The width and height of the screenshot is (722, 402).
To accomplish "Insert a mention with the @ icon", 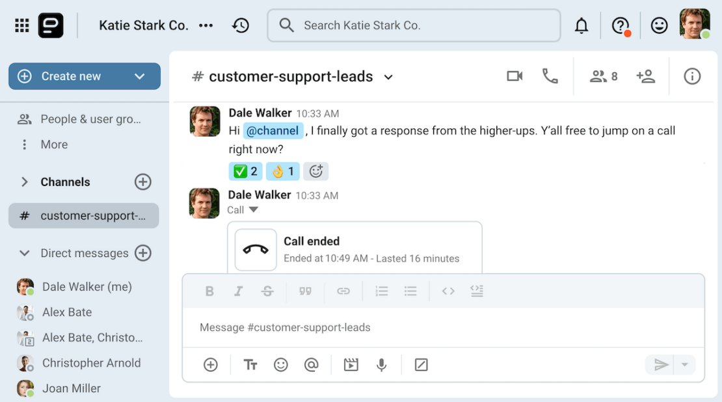I will pos(311,365).
